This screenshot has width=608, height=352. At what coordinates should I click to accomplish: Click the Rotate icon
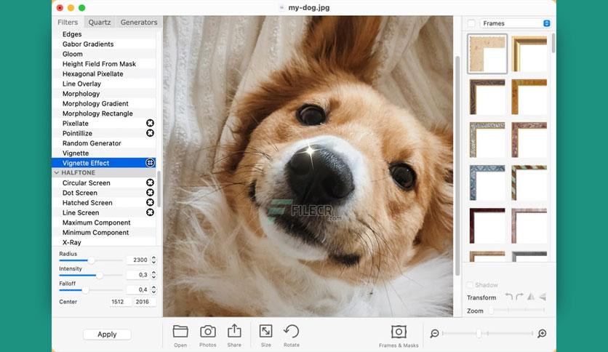[x=291, y=331]
